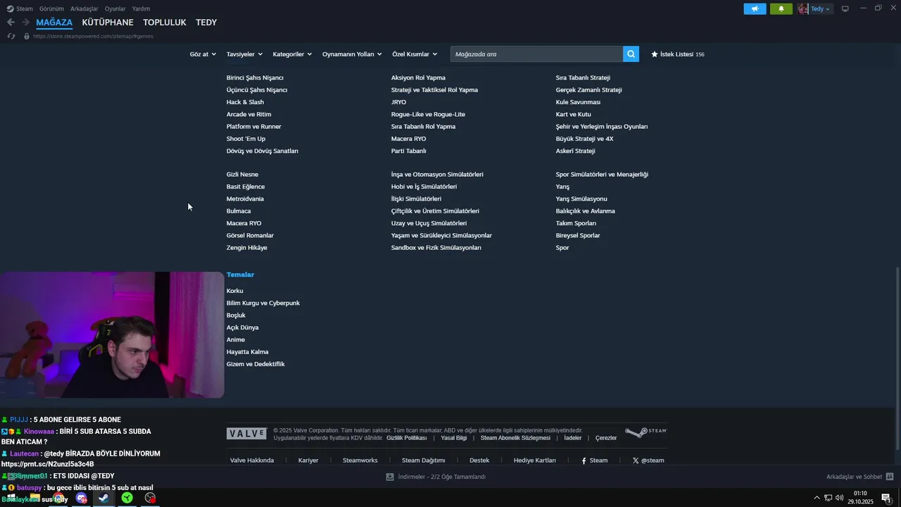
Task: Click the network tray icon
Action: (828, 498)
